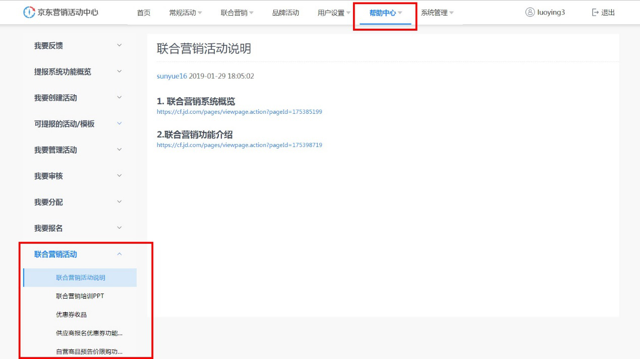This screenshot has width=640, height=359.
Task: Collapse the 联合营销活动 sidebar section
Action: pos(119,254)
